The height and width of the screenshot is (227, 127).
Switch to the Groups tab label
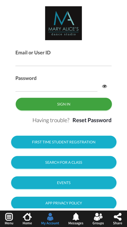point(98,223)
